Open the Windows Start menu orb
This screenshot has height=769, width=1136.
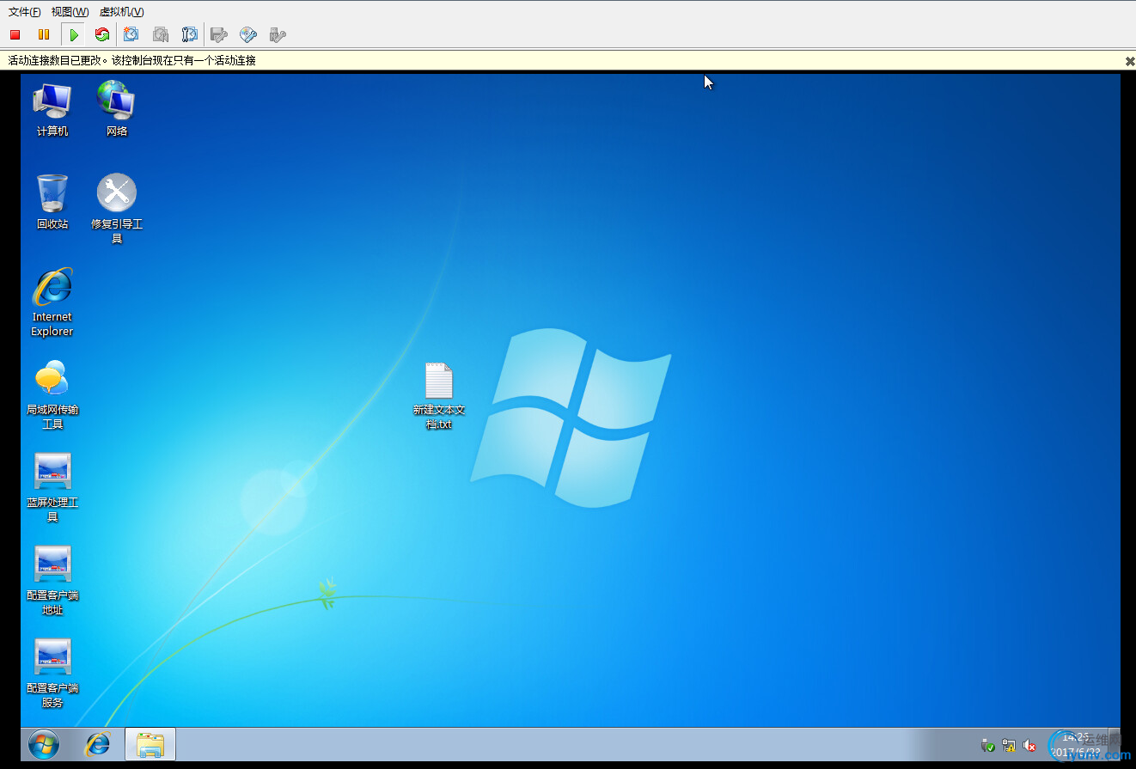tap(43, 744)
